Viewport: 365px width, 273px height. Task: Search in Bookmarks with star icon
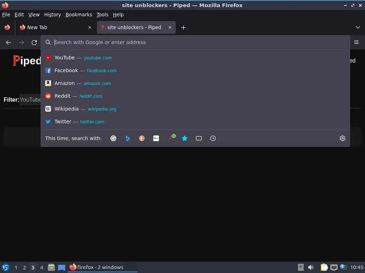coord(185,138)
